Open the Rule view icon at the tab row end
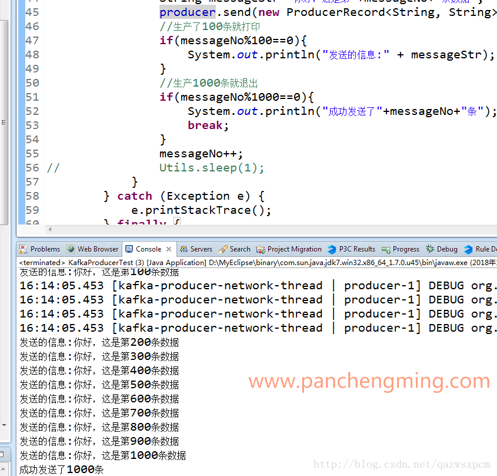Screen dimensions: 497x476 [468, 249]
